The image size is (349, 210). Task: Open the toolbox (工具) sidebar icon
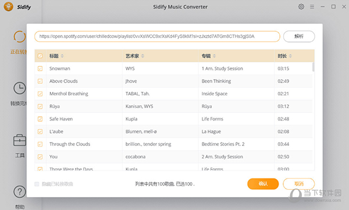20,140
